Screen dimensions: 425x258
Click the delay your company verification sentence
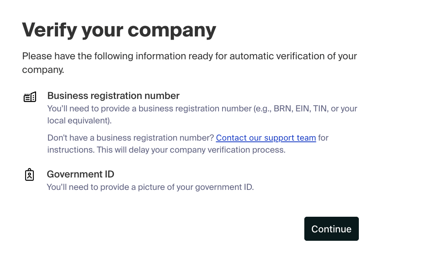[191, 150]
